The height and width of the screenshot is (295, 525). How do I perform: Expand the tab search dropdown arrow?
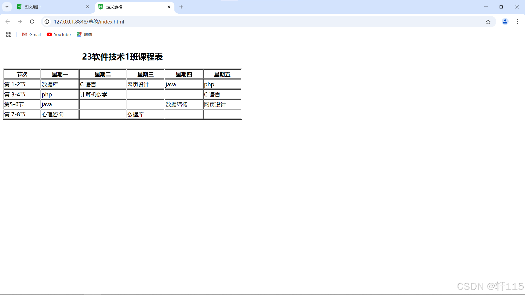click(x=7, y=7)
